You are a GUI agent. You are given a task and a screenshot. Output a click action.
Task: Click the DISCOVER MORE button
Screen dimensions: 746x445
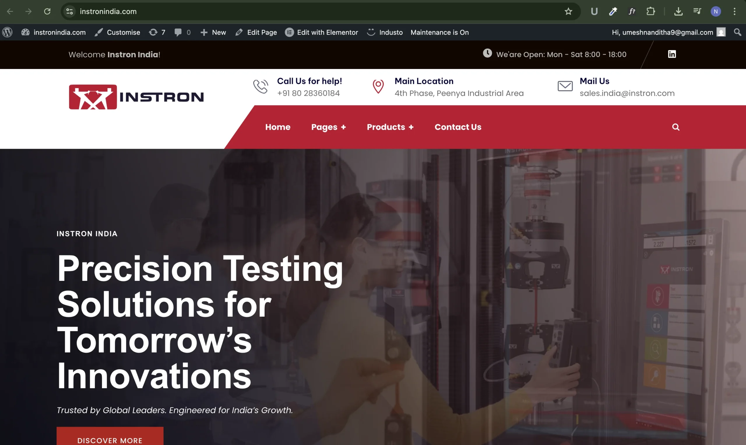tap(109, 440)
